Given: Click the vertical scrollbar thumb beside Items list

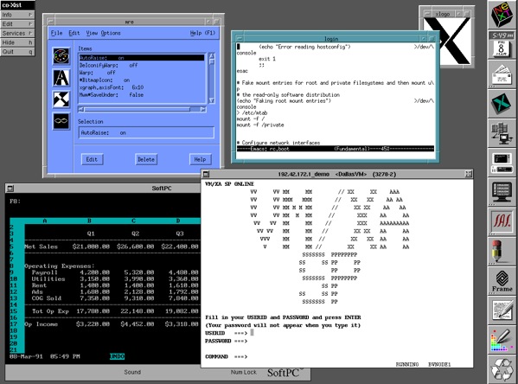Looking at the screenshot, I should 212,62.
